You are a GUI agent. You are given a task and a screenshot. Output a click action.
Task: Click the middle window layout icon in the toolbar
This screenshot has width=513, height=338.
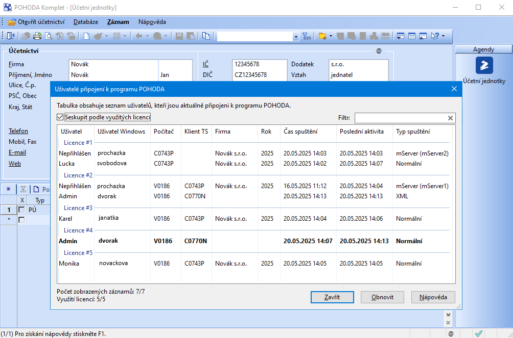(x=412, y=36)
